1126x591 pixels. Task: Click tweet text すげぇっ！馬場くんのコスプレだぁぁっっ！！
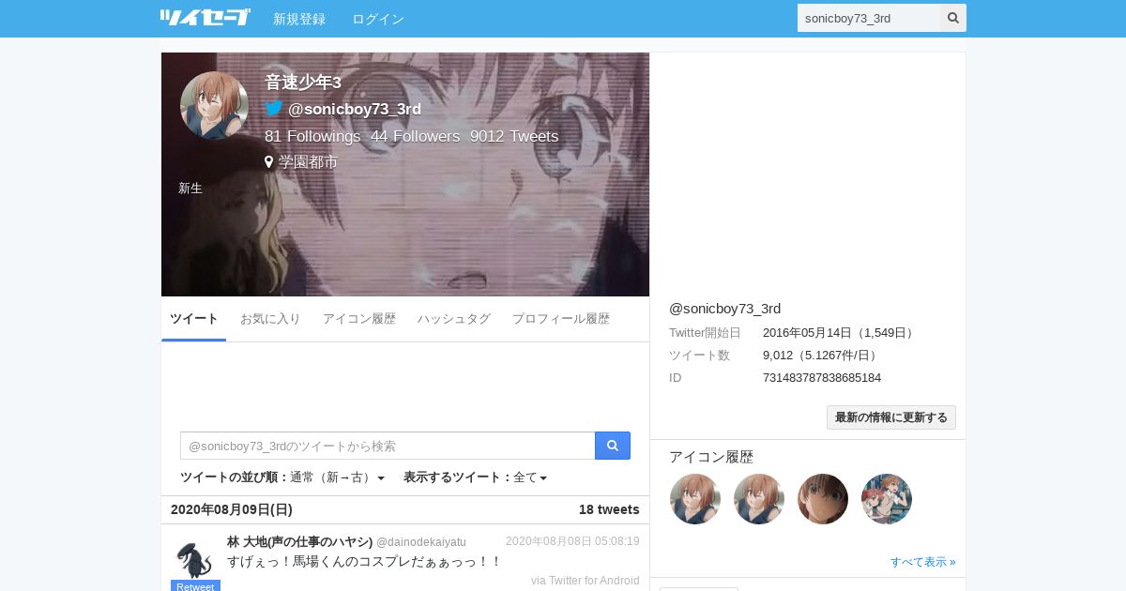click(365, 561)
